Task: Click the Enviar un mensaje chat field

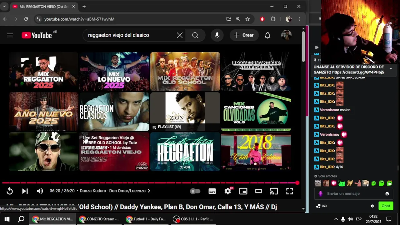Action: pos(353,194)
